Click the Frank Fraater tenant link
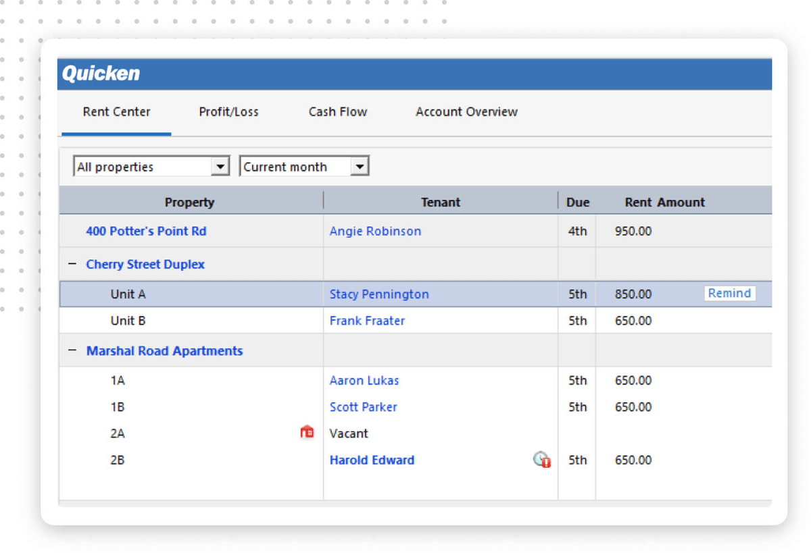The image size is (811, 553). [x=367, y=320]
